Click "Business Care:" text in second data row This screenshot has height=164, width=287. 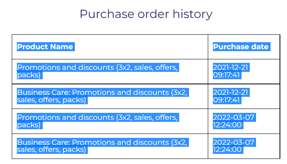(x=44, y=93)
